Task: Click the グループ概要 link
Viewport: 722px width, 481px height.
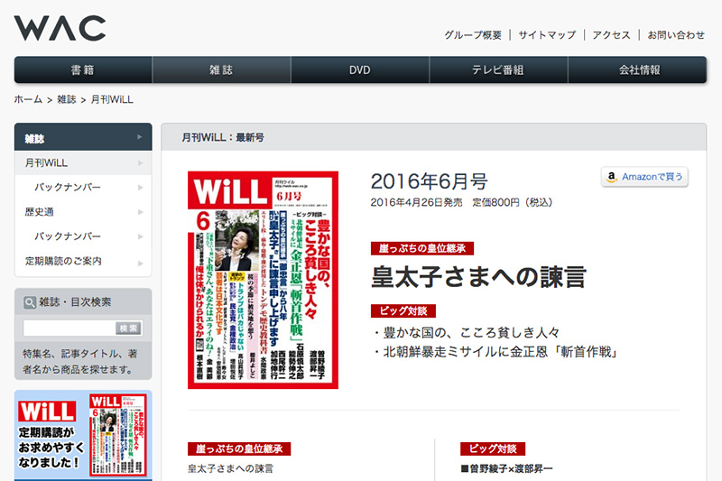Action: click(x=473, y=35)
